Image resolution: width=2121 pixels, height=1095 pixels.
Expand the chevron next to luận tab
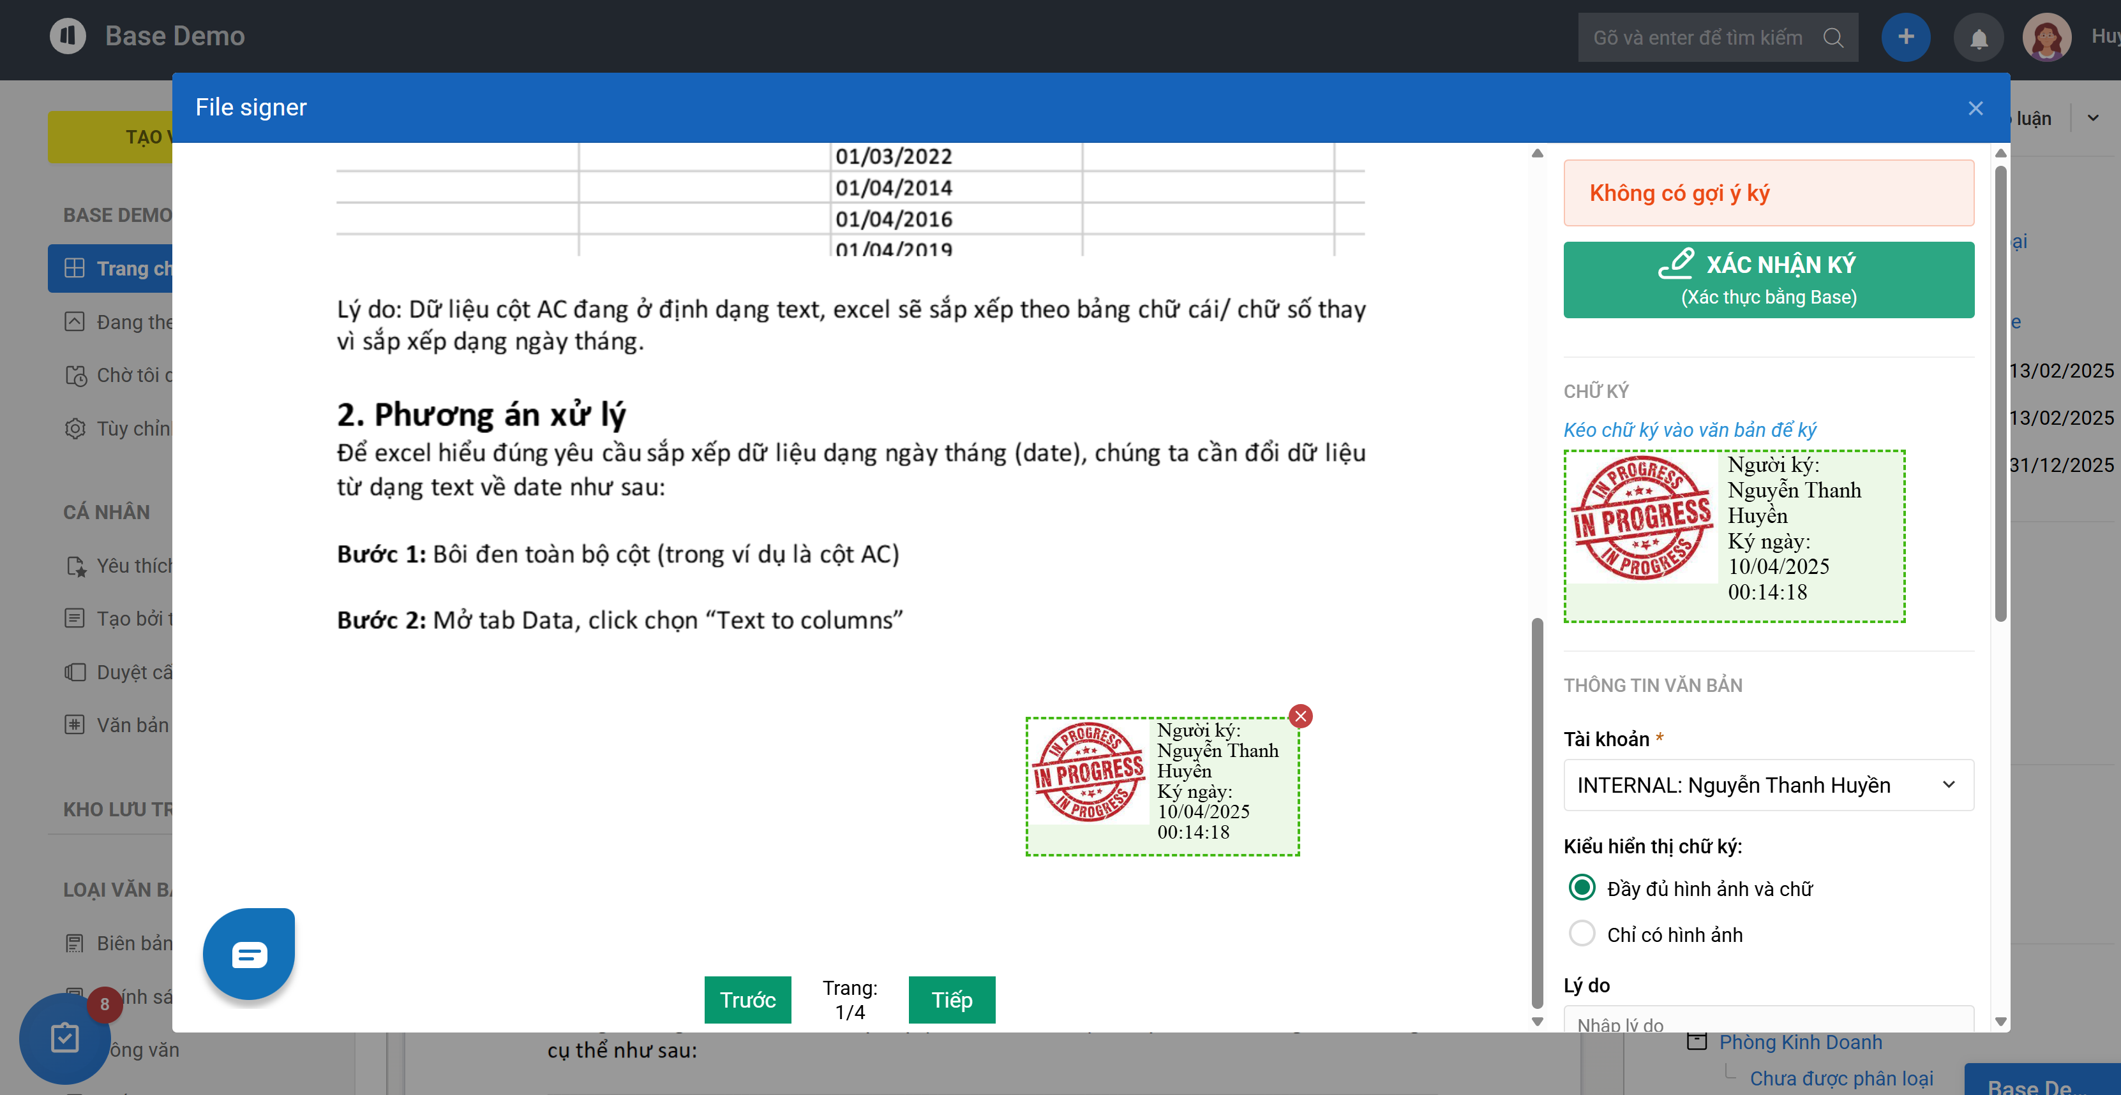[x=2093, y=119]
